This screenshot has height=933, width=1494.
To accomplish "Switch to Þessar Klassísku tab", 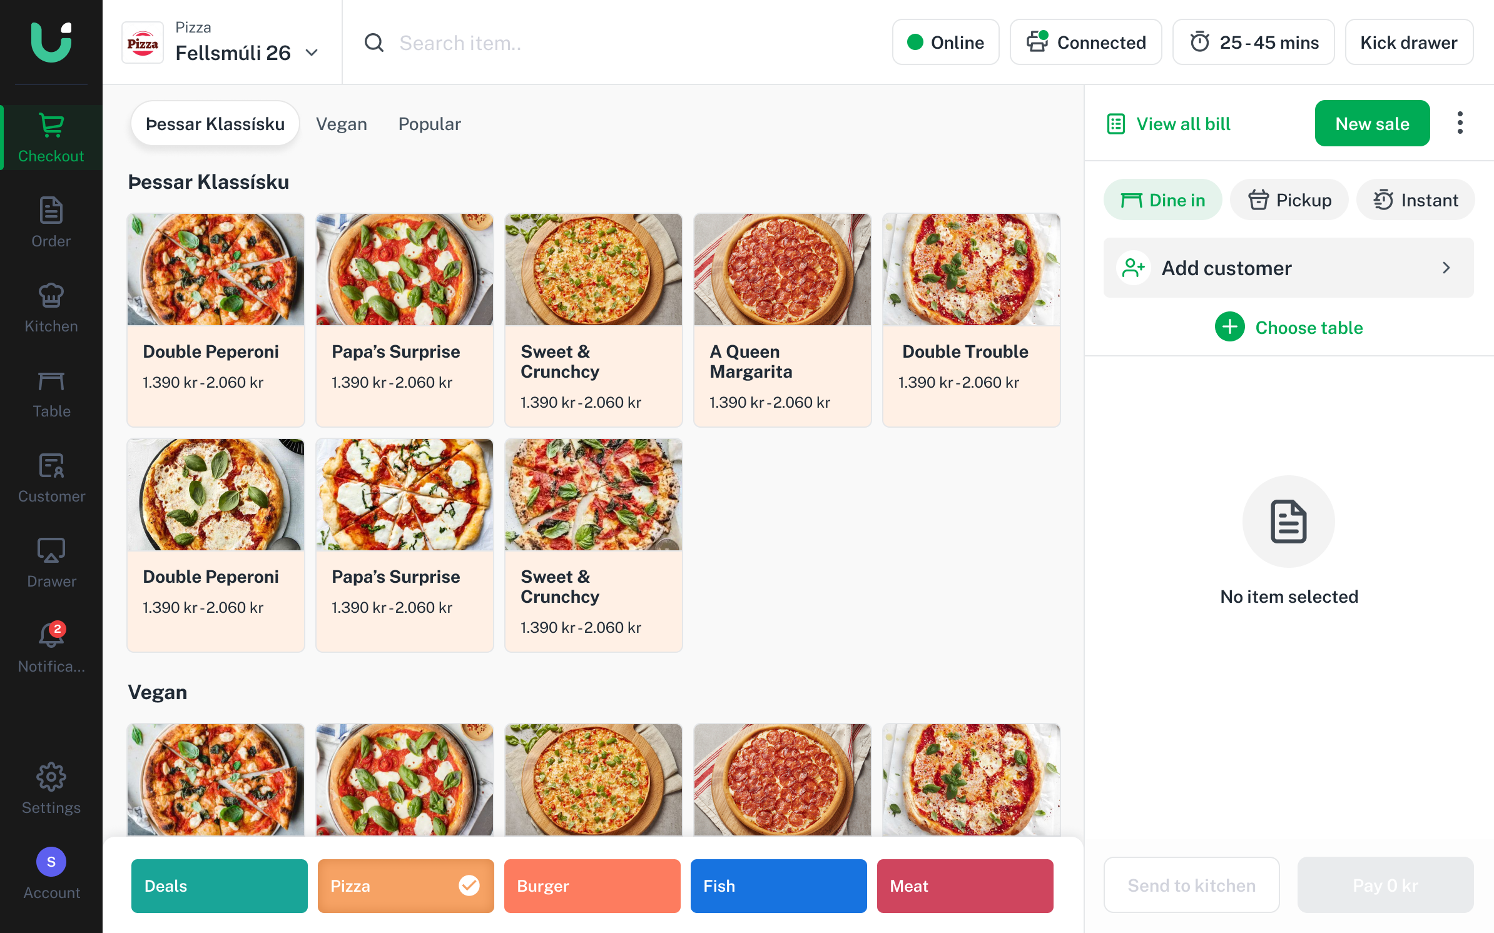I will coord(215,123).
